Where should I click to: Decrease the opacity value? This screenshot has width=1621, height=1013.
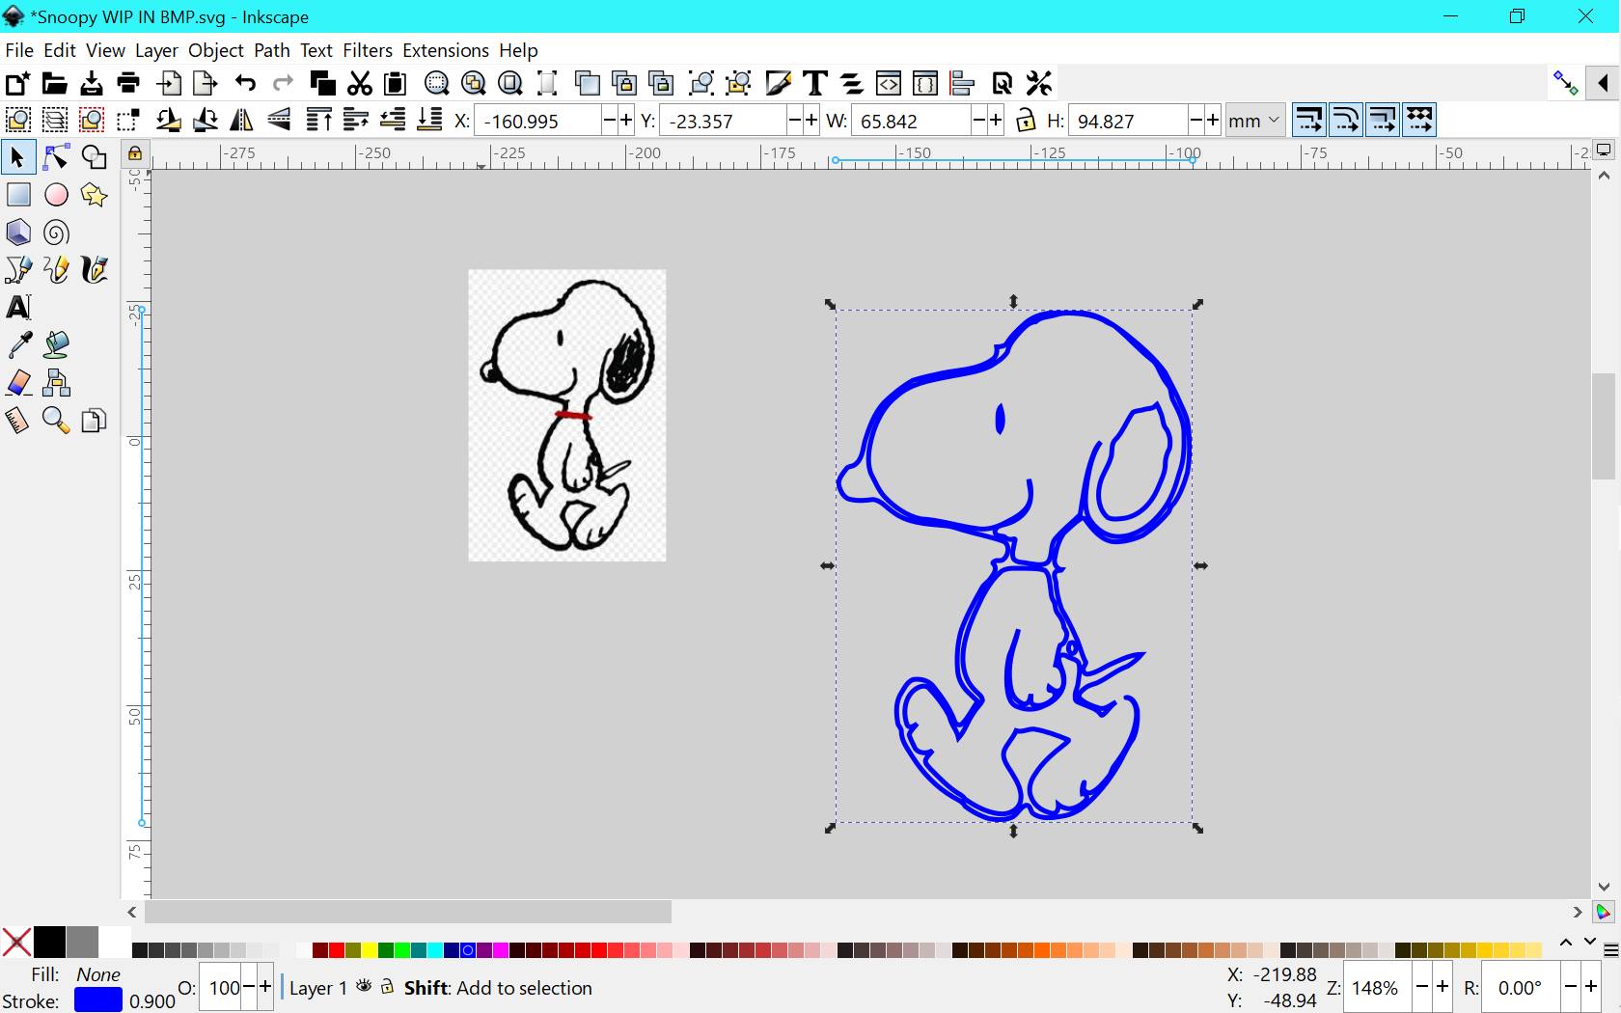pyautogui.click(x=250, y=986)
